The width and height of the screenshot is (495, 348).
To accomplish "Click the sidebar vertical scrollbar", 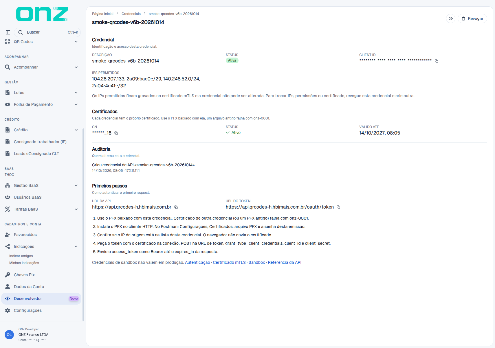I will 83,225.
